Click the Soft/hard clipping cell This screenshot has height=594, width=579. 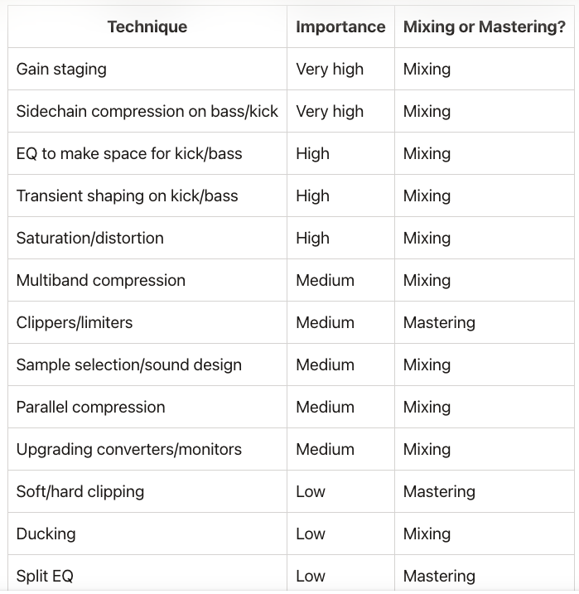(147, 491)
